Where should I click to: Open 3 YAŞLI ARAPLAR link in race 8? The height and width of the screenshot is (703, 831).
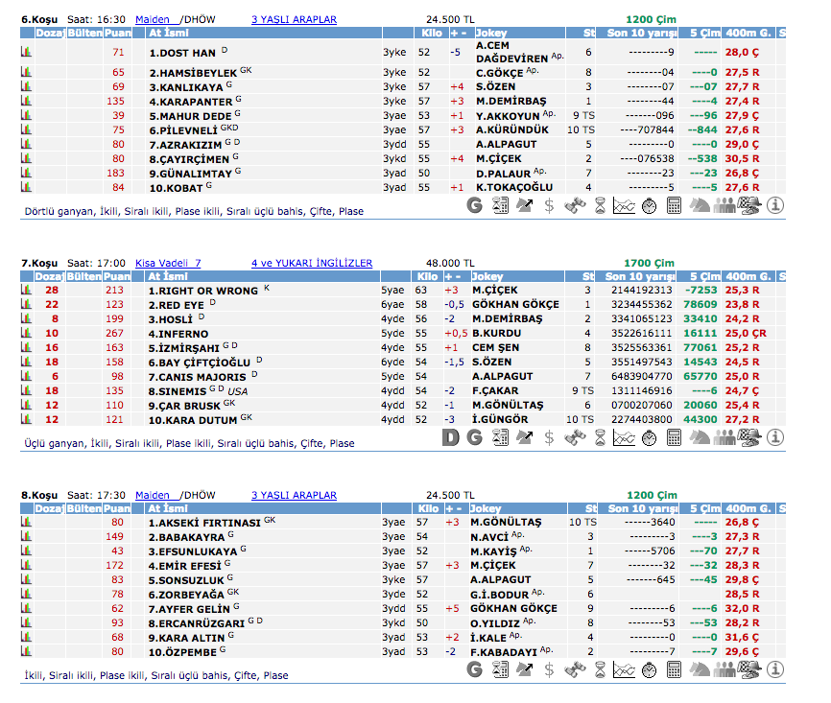click(294, 495)
